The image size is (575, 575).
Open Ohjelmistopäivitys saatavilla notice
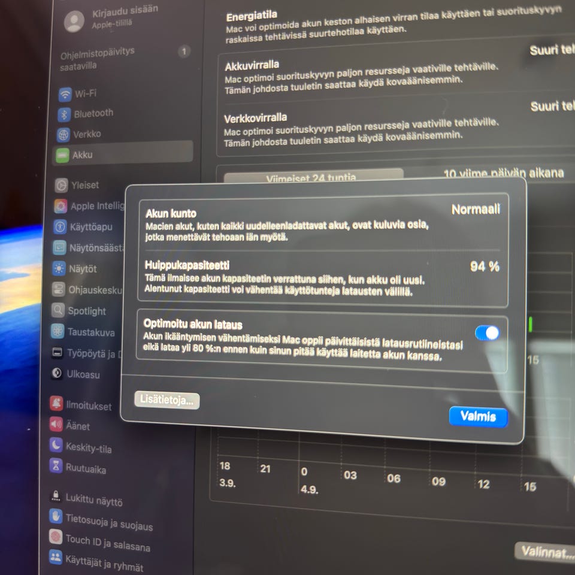97,59
